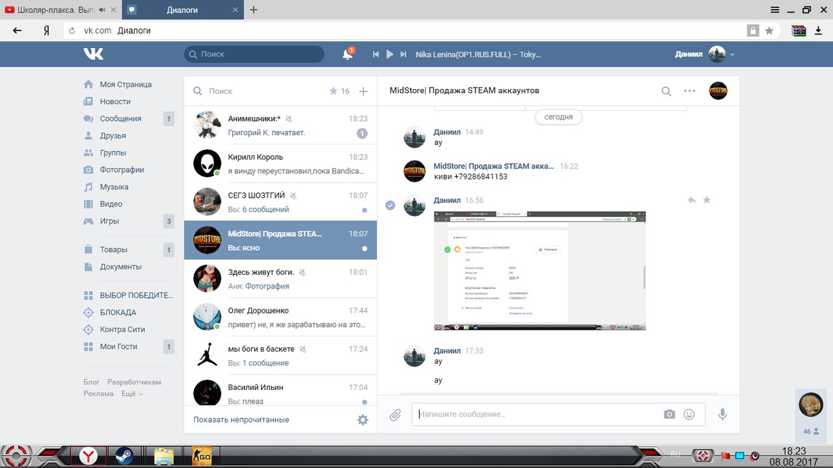This screenshot has height=468, width=833.
Task: Open Музыка in sidebar
Action: 114,187
